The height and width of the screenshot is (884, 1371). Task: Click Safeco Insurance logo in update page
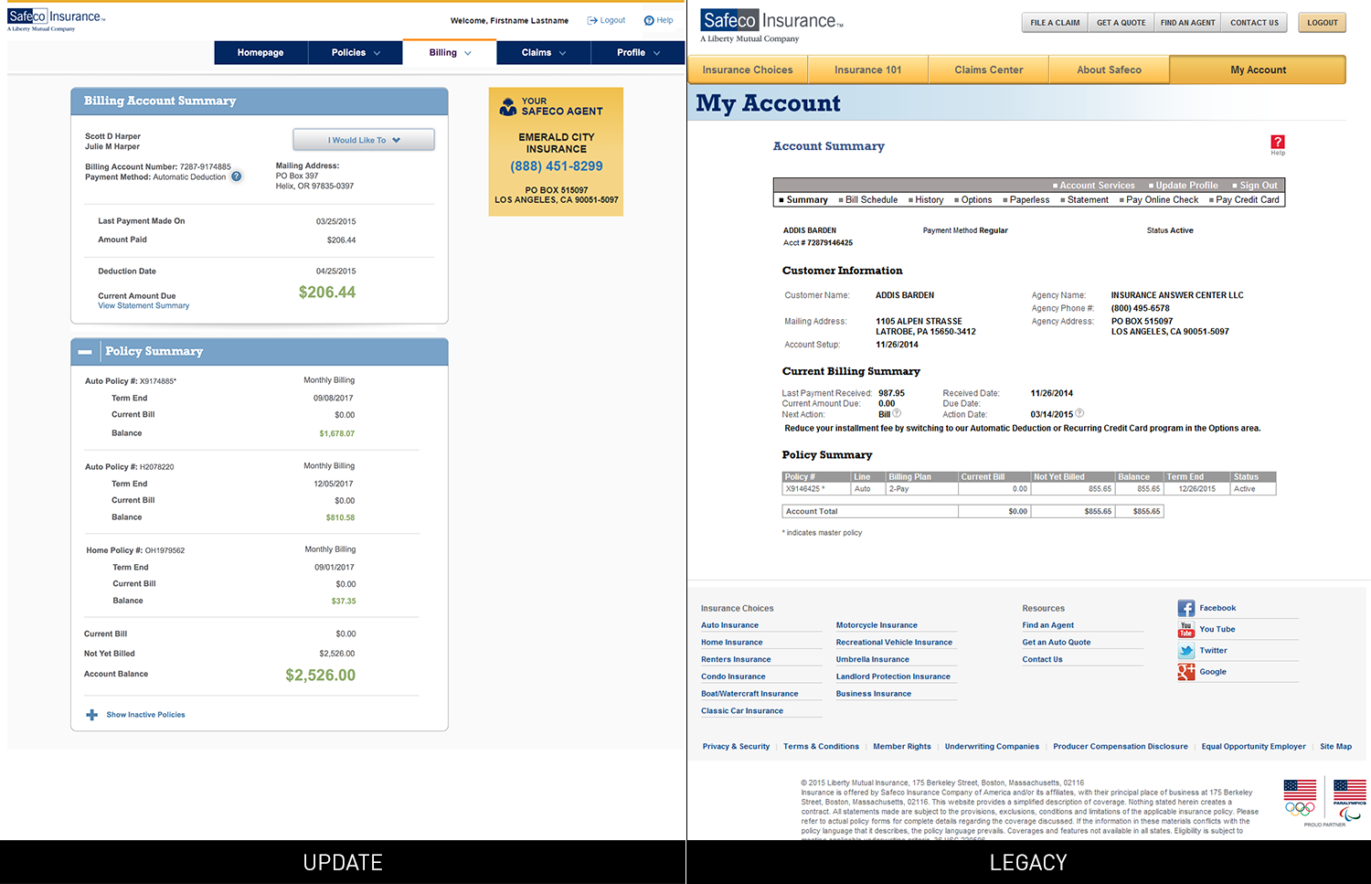click(x=57, y=19)
